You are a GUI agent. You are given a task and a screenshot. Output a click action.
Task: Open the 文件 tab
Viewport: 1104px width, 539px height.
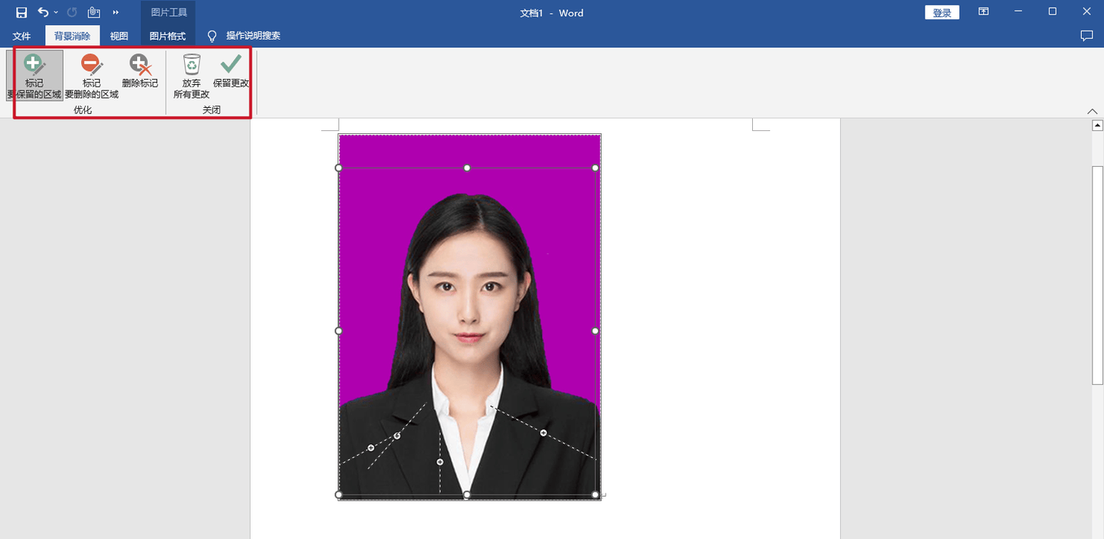click(x=21, y=36)
